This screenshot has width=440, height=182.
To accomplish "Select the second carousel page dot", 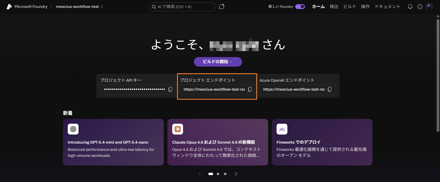I will click(218, 174).
